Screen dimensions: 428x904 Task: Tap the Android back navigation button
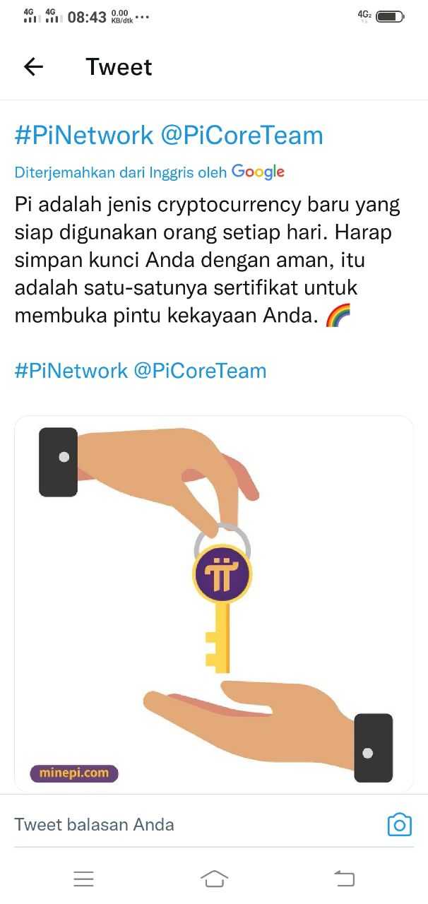click(x=344, y=879)
